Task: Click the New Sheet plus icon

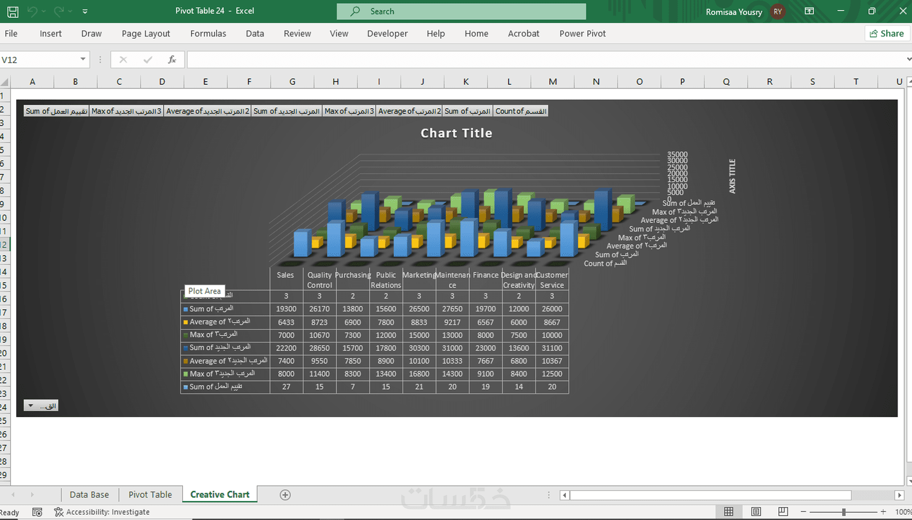Action: click(285, 495)
